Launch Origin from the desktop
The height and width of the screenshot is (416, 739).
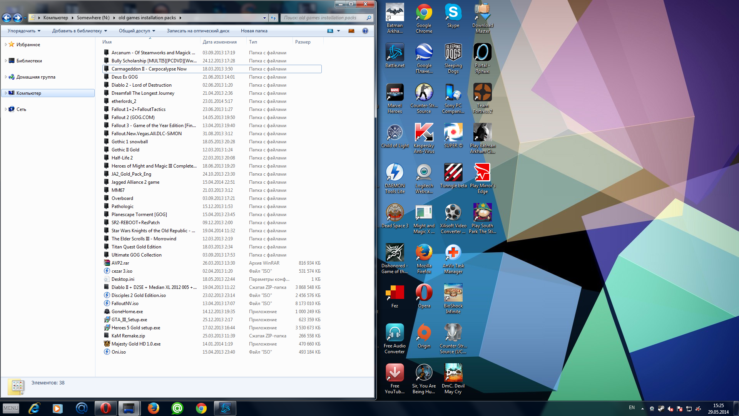tap(424, 336)
